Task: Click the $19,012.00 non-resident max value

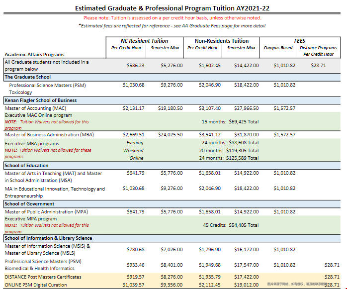Action: 246,285
